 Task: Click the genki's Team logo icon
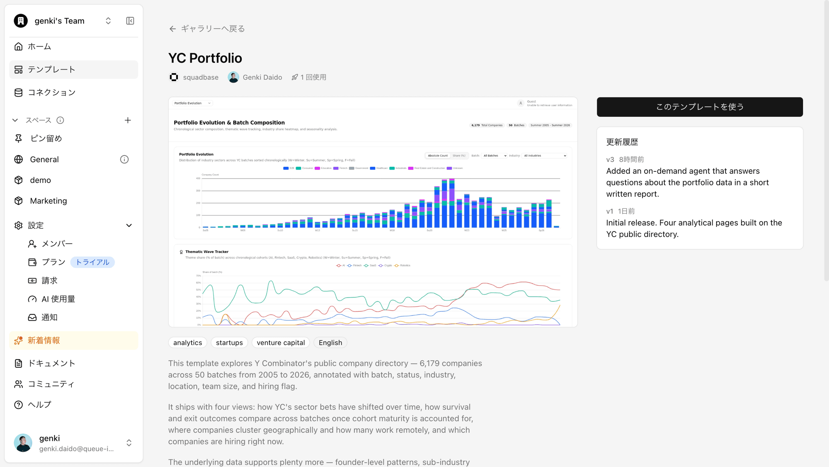(x=21, y=21)
